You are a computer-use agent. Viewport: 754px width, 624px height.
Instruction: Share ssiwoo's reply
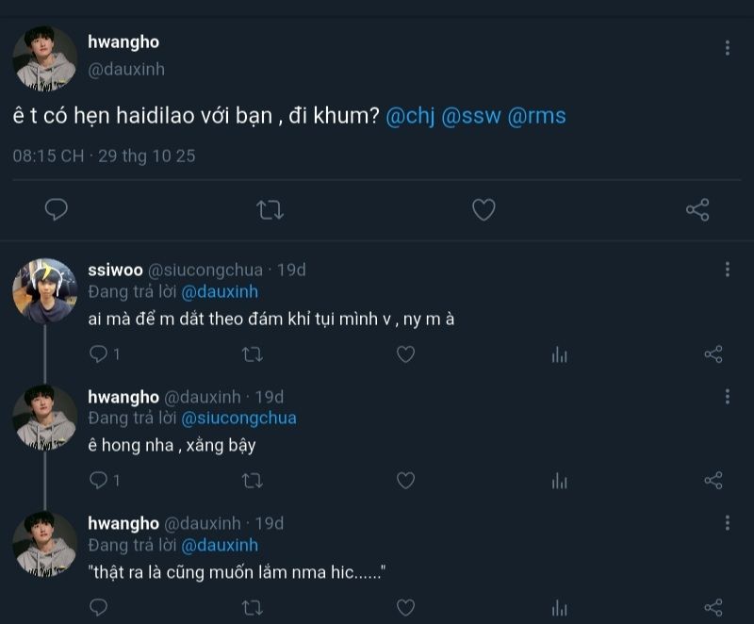pos(713,354)
